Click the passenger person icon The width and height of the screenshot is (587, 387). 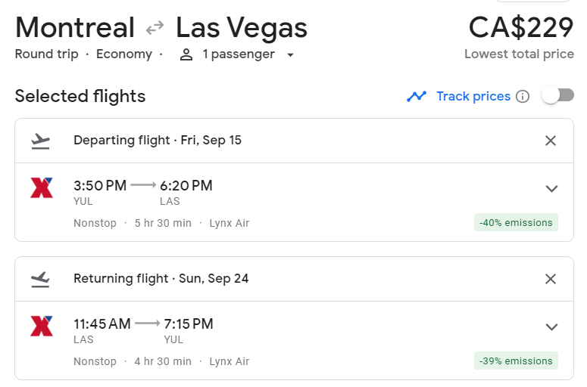[186, 54]
